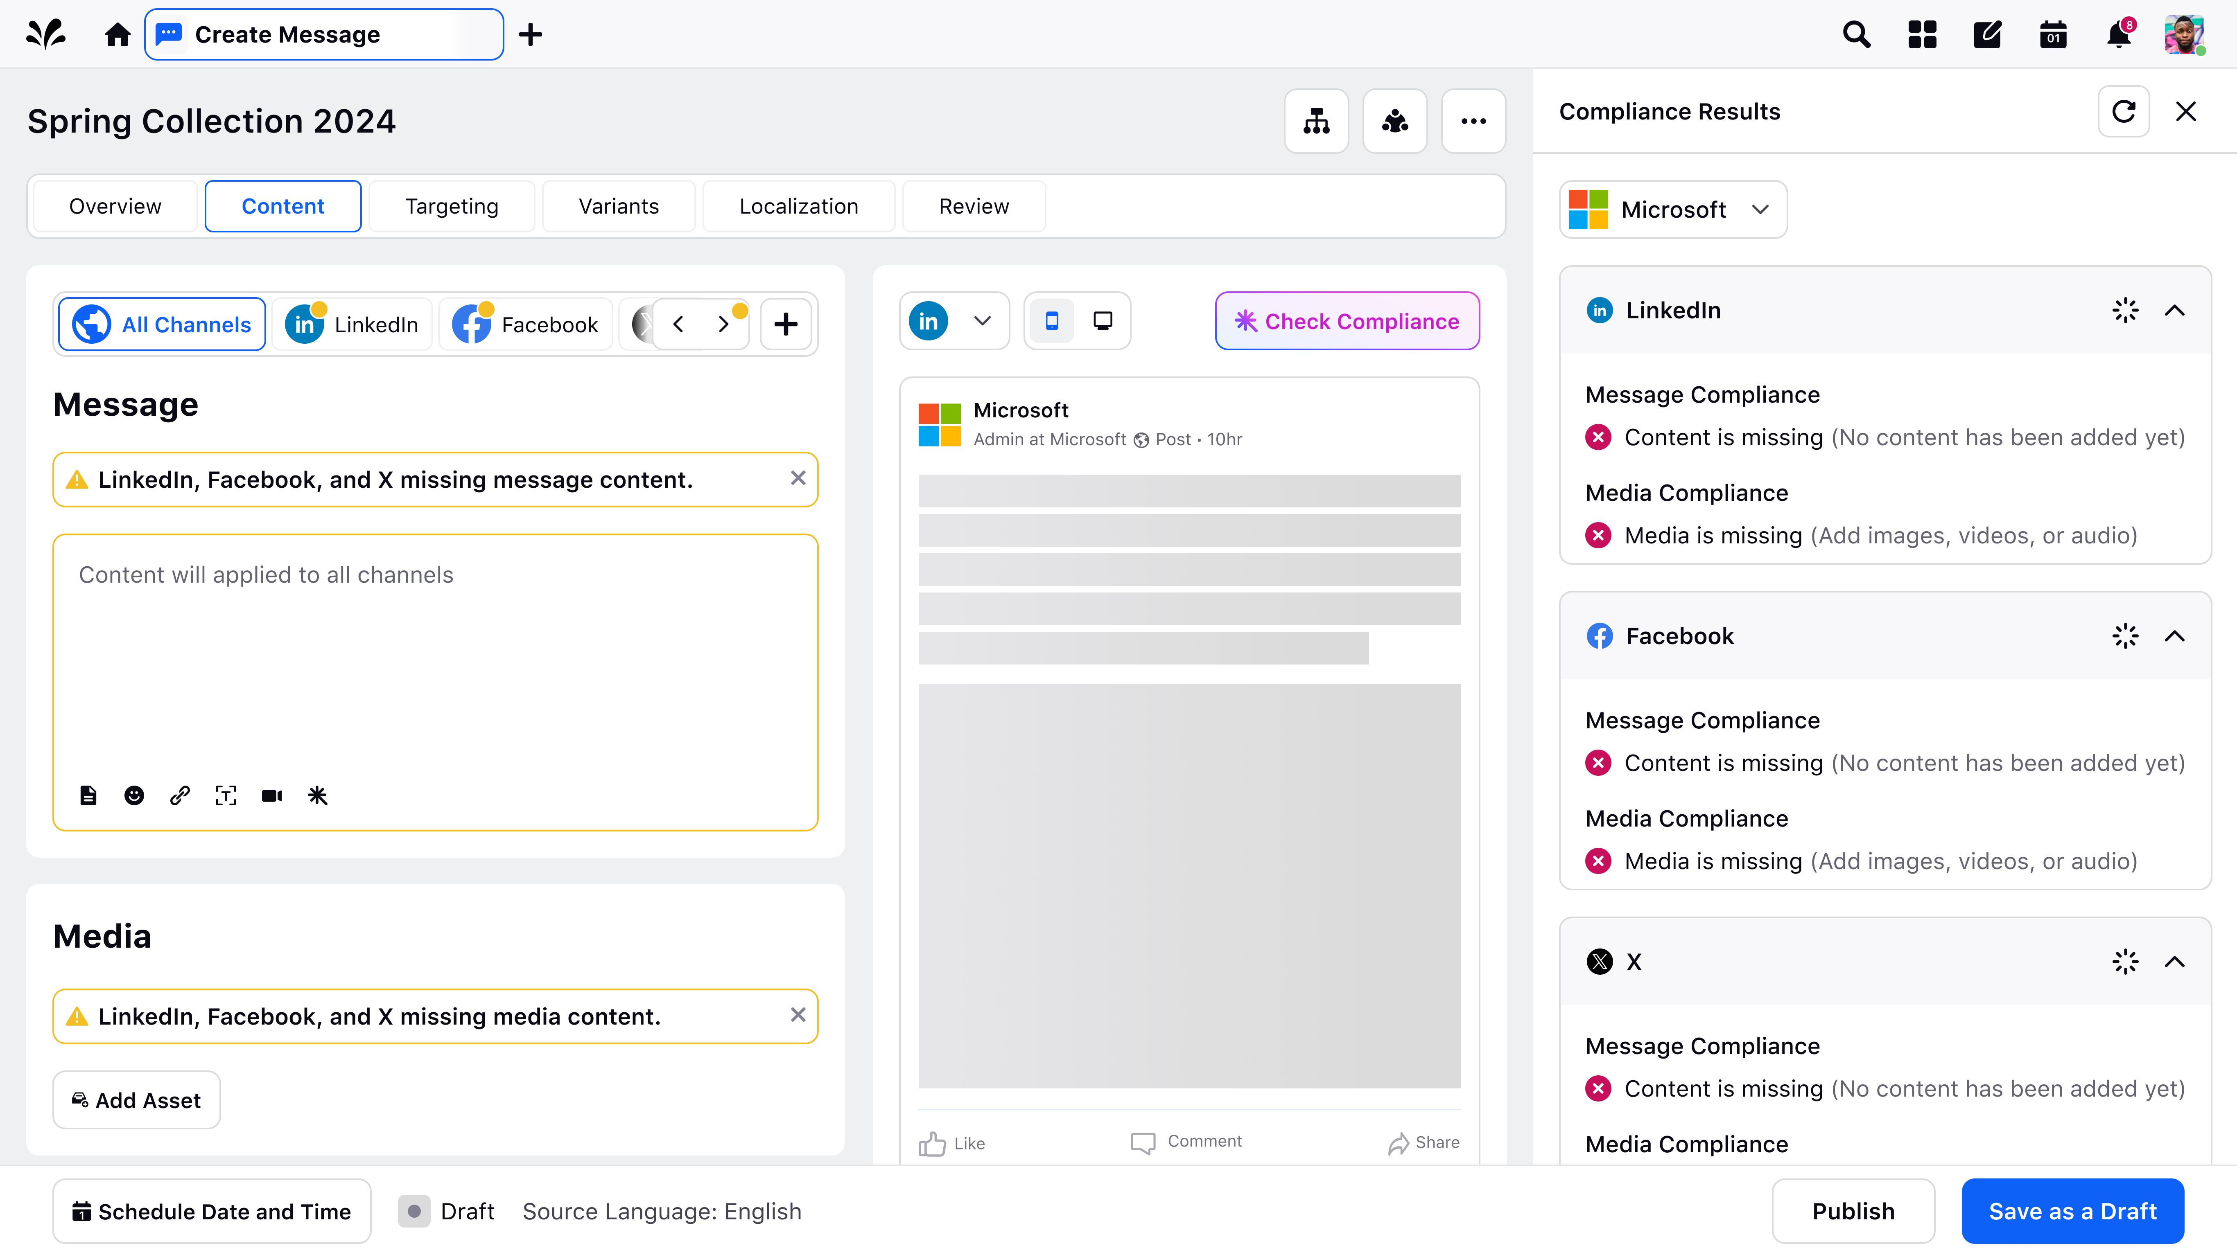Select mobile preview mode
The width and height of the screenshot is (2237, 1257).
tap(1052, 320)
